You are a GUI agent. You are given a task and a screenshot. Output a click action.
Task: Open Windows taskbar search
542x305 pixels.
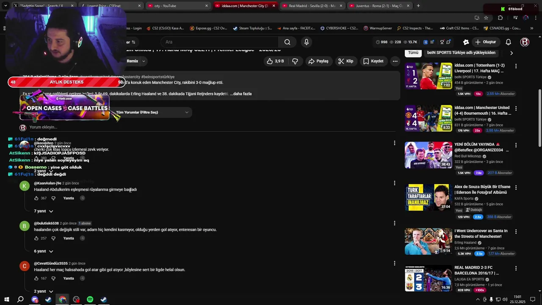20,299
